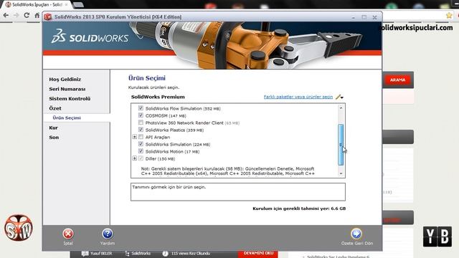459x258 pixels.
Task: Check API Araçları checkbox
Action: pos(141,137)
